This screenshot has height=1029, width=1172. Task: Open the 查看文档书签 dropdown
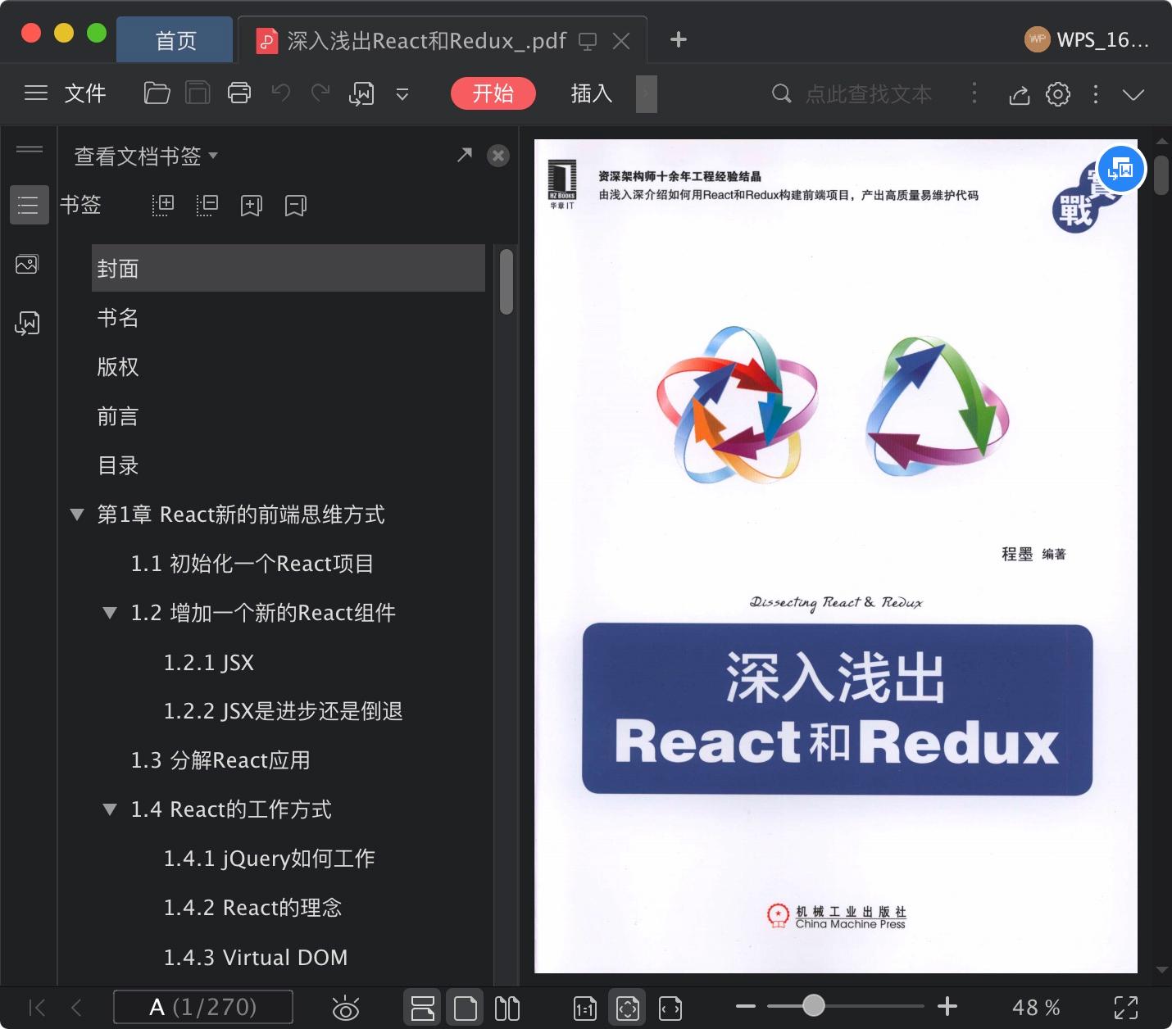click(x=146, y=156)
